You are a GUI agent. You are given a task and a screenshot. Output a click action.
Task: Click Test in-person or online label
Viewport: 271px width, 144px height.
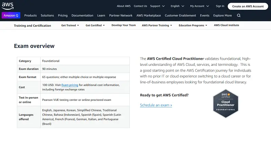[x=28, y=100]
